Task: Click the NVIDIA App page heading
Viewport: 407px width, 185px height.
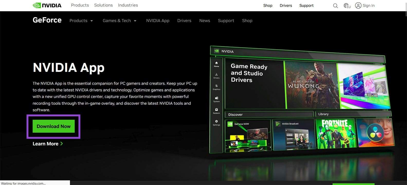Action: point(69,68)
